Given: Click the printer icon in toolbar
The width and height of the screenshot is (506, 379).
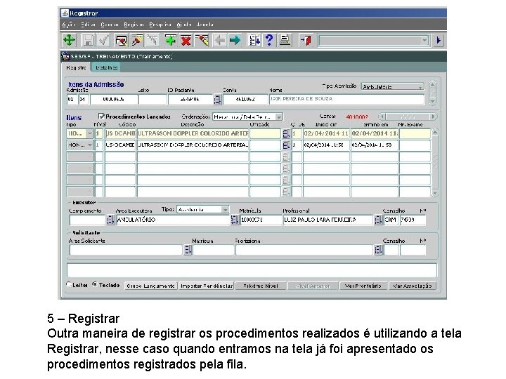Looking at the screenshot, I should (285, 41).
